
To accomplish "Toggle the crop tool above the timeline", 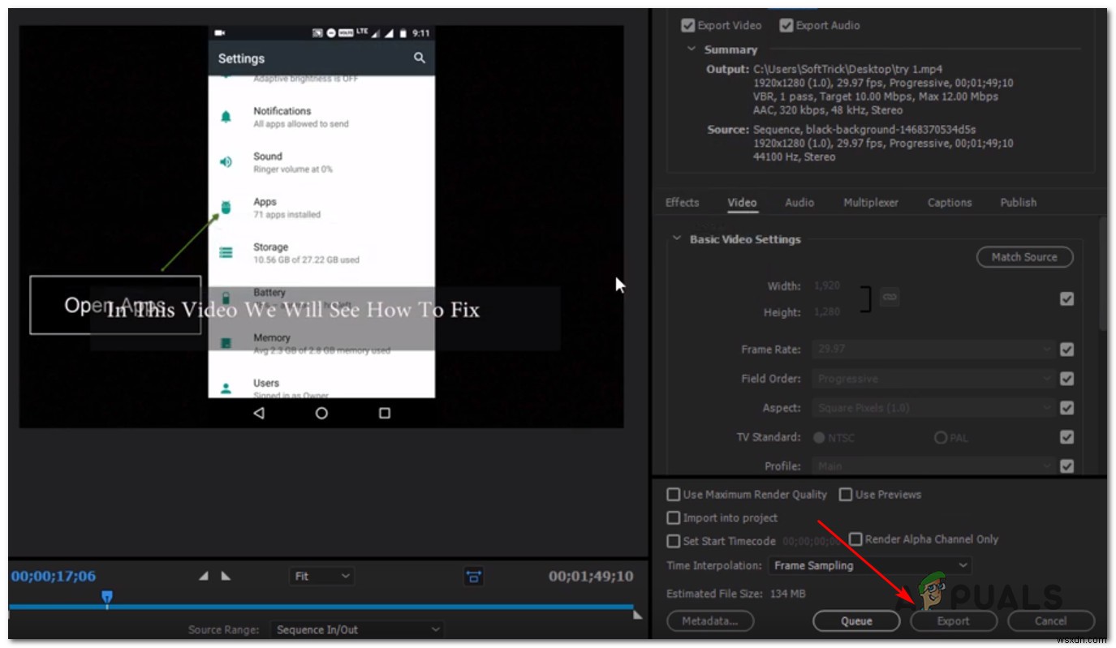I will [473, 576].
